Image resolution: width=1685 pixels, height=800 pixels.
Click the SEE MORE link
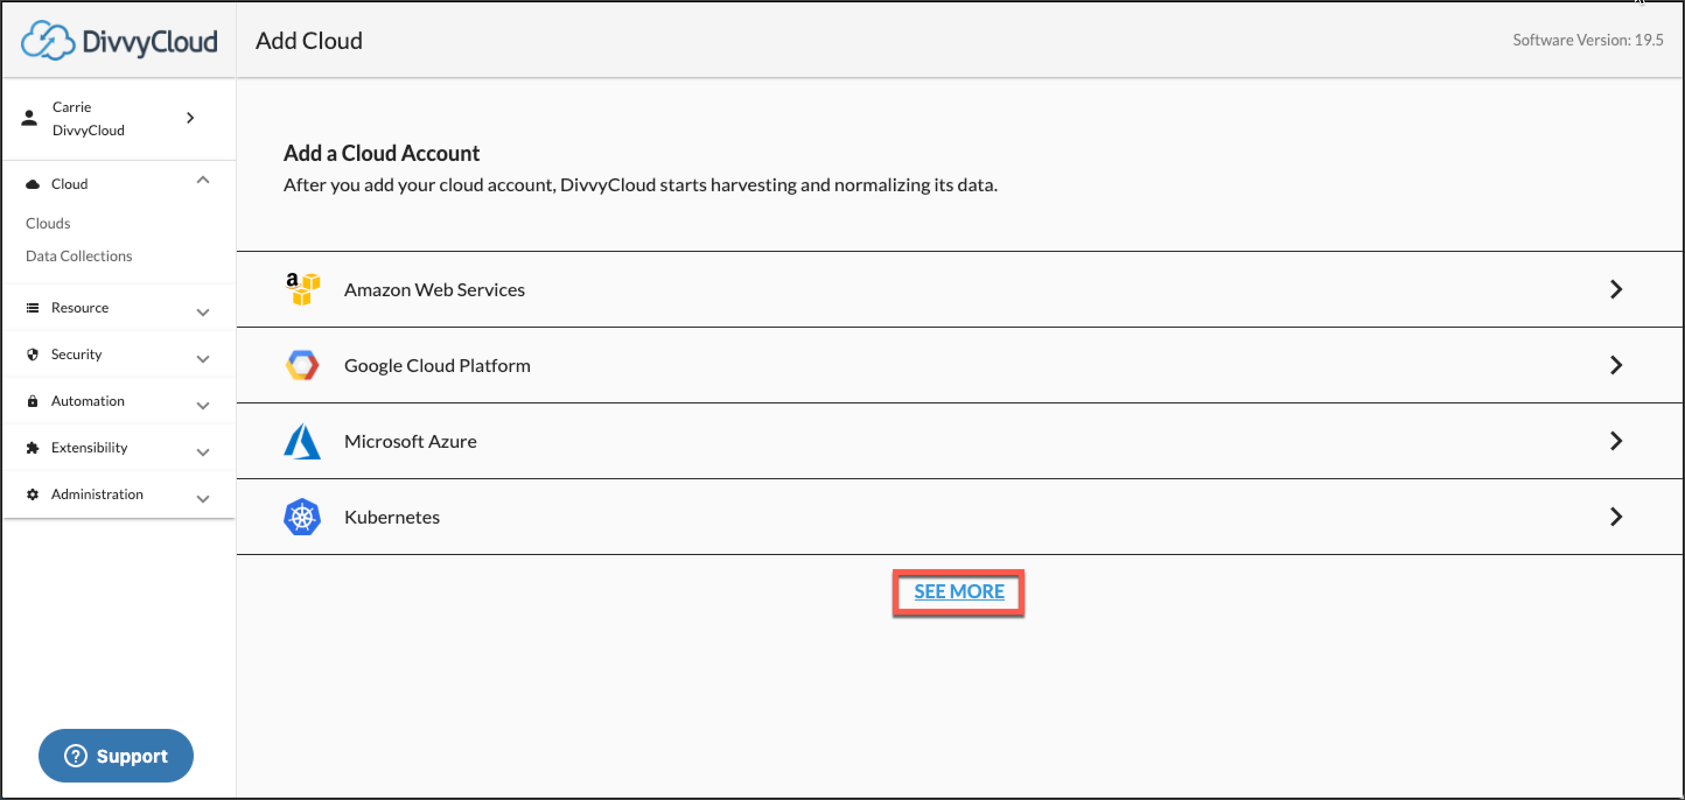[959, 591]
